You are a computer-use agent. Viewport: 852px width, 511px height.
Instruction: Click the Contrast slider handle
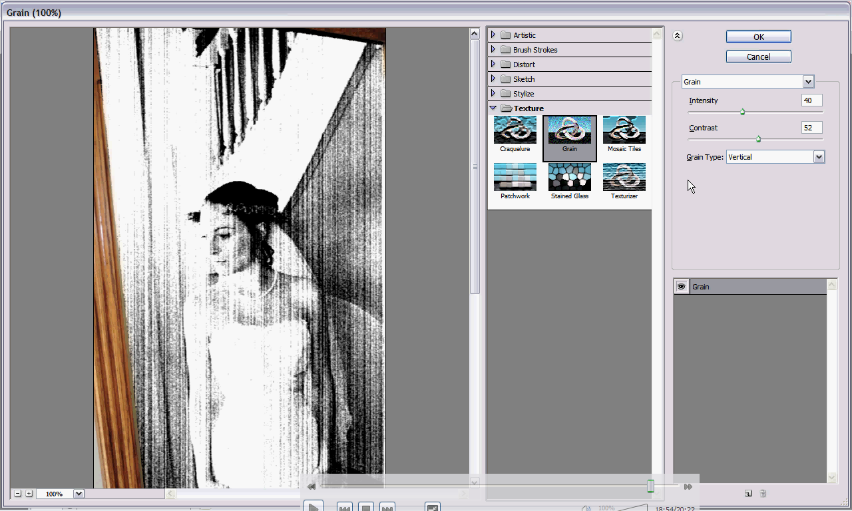tap(758, 138)
